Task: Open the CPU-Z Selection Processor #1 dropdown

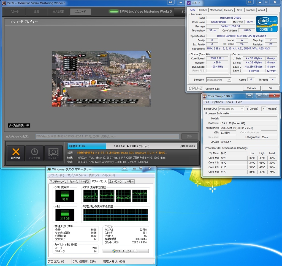Action: 219,80
